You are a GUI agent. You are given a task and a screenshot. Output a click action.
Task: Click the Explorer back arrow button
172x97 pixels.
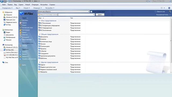pyautogui.click(x=2, y=1)
